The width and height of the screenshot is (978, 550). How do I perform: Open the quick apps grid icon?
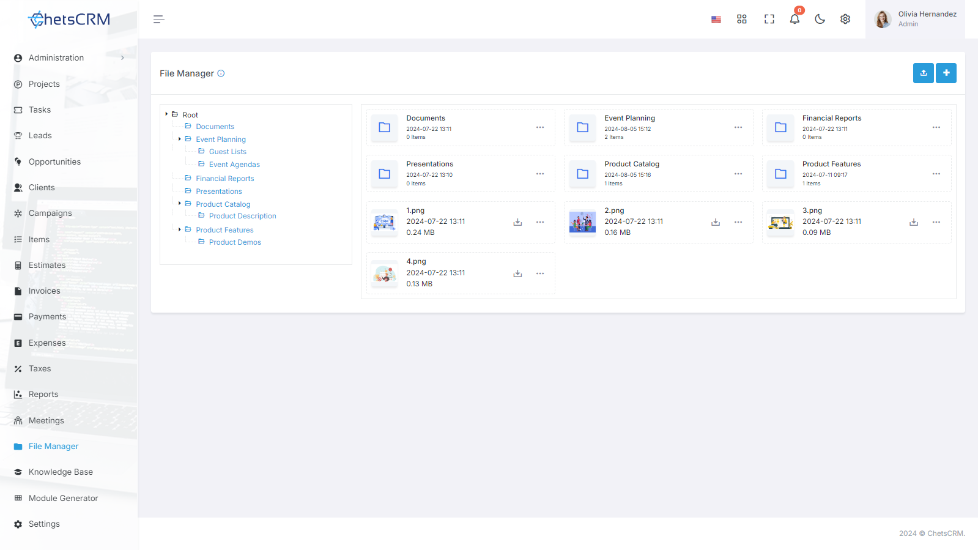tap(742, 20)
